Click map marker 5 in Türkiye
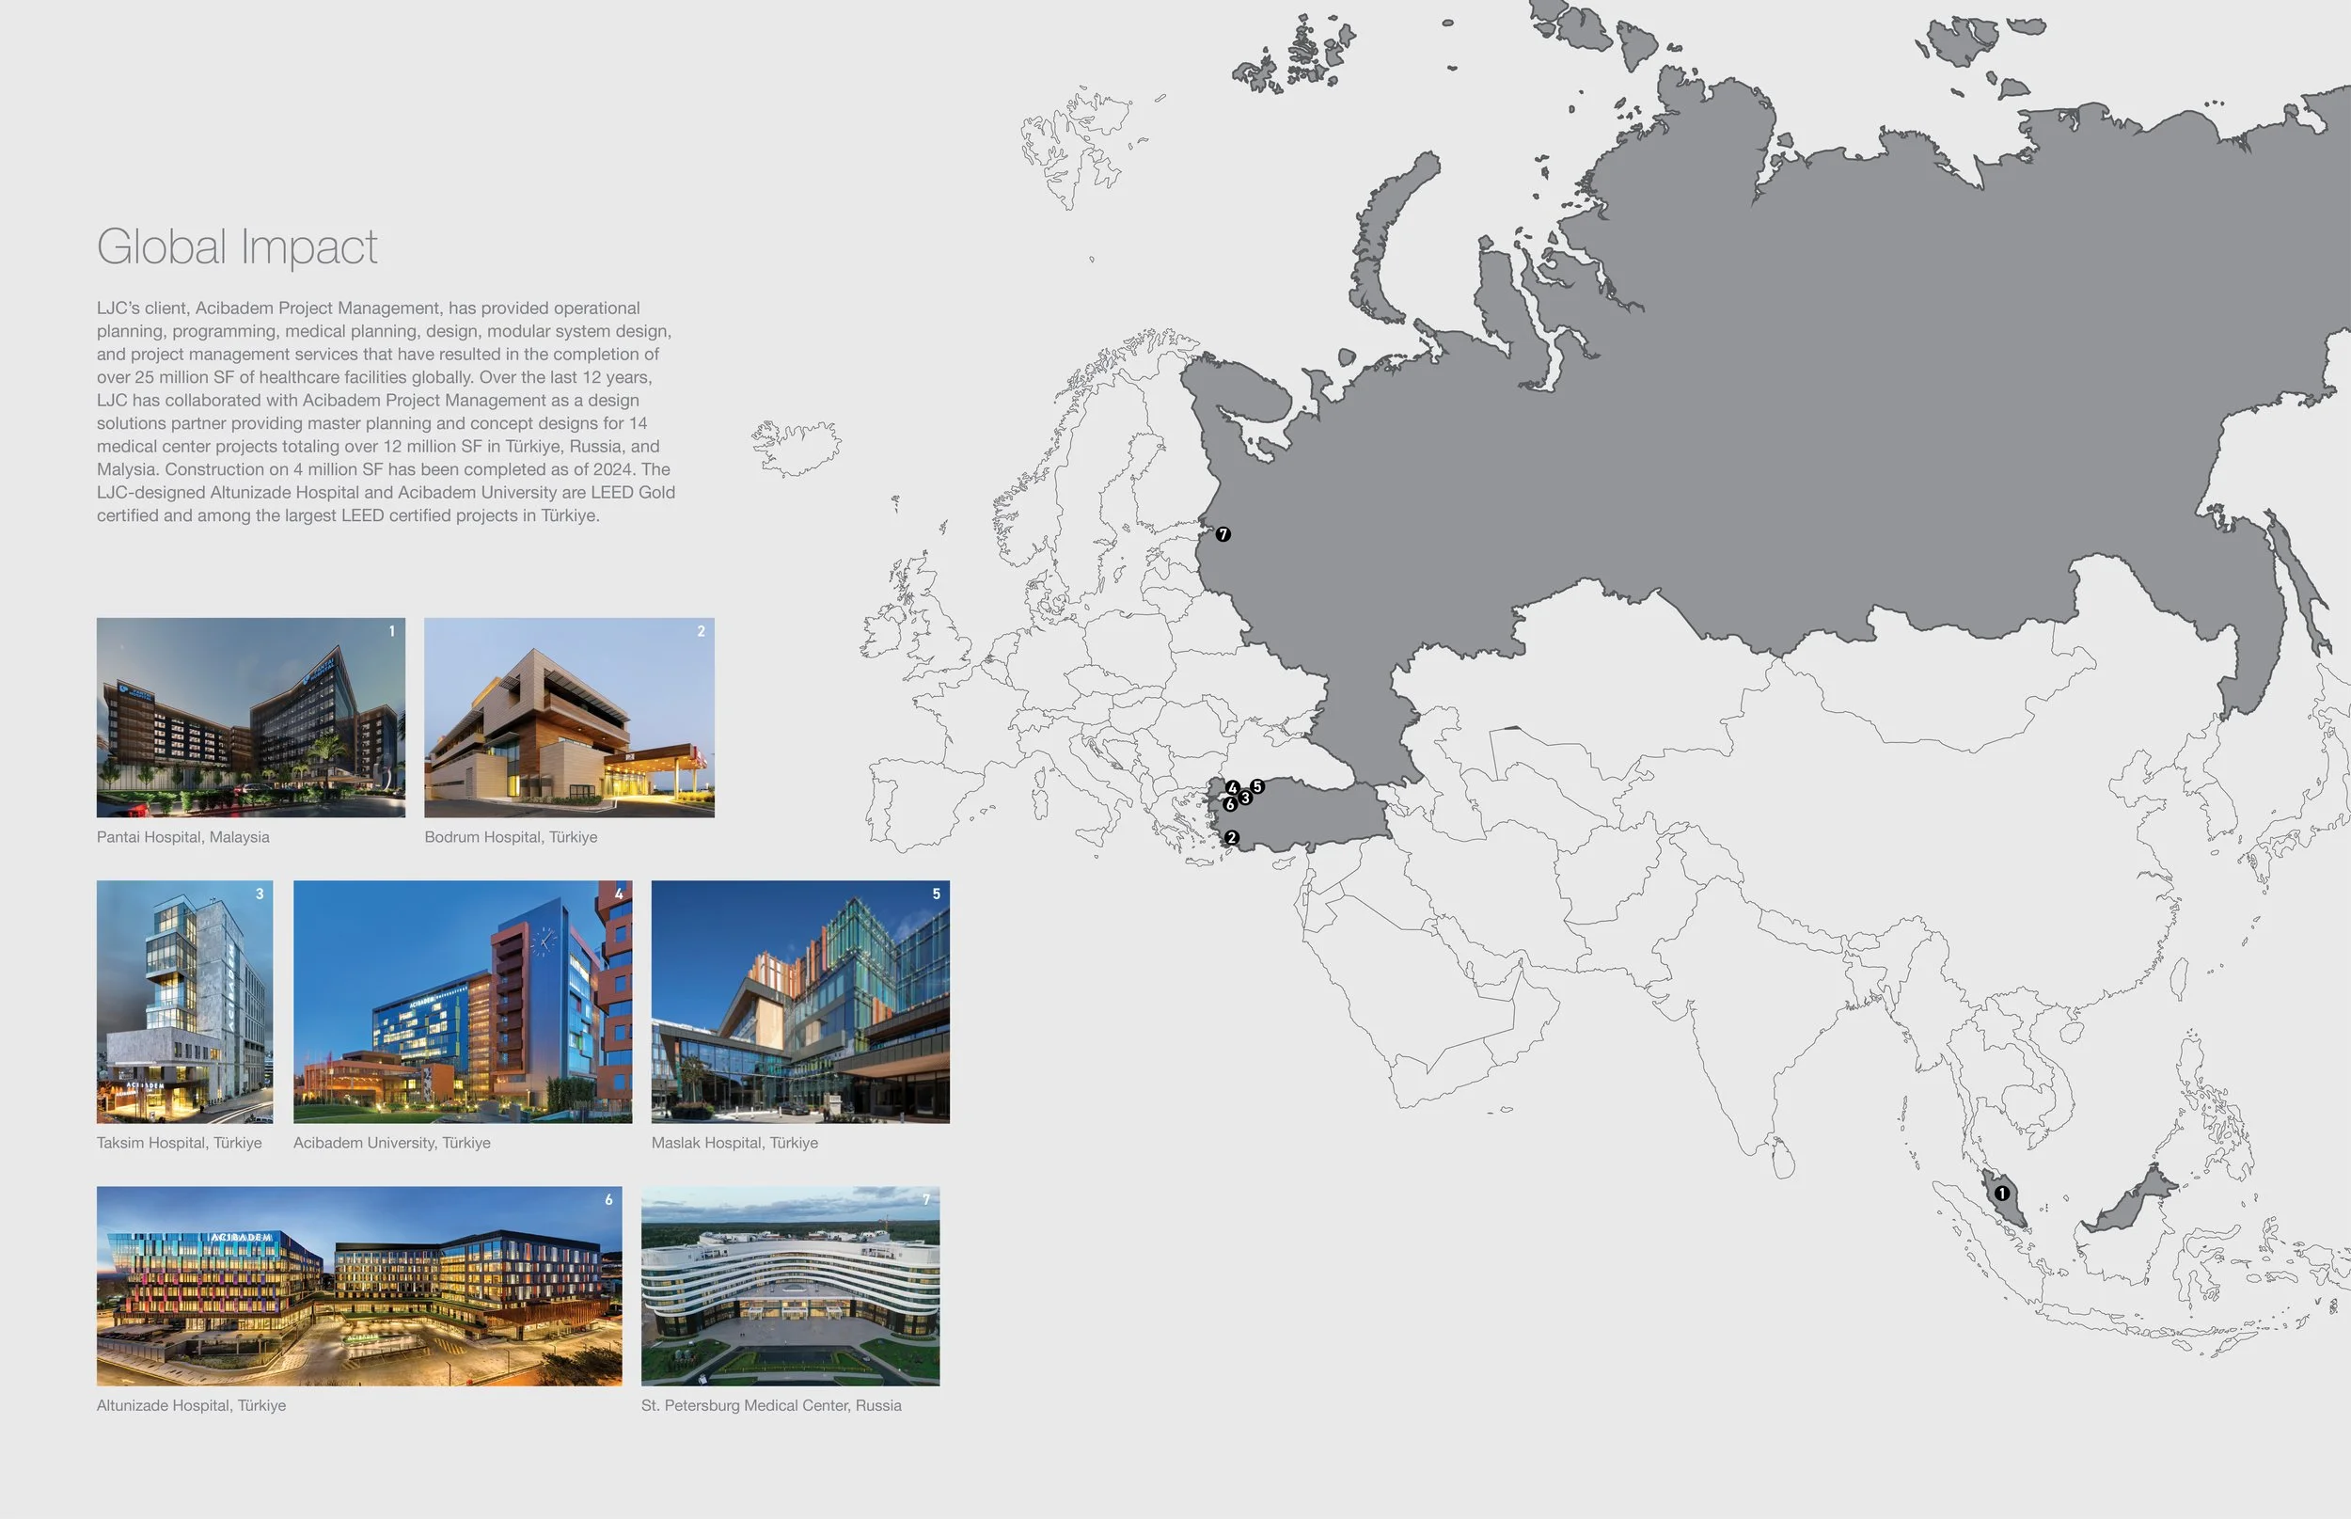This screenshot has height=1519, width=2351. 1257,786
